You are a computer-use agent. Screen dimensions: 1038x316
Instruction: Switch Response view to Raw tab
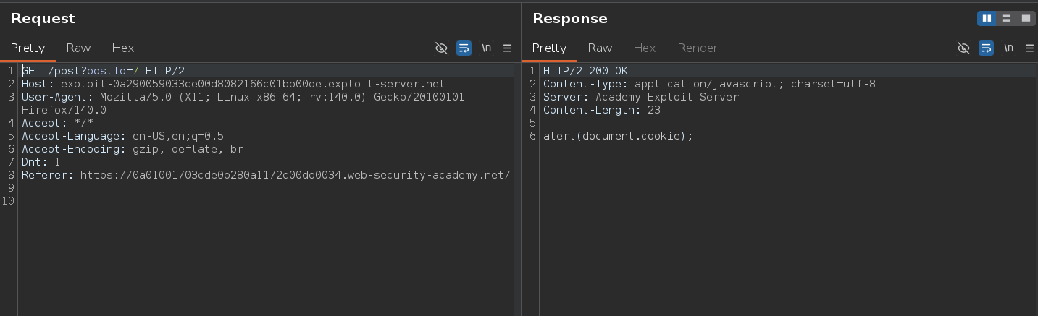coord(600,48)
